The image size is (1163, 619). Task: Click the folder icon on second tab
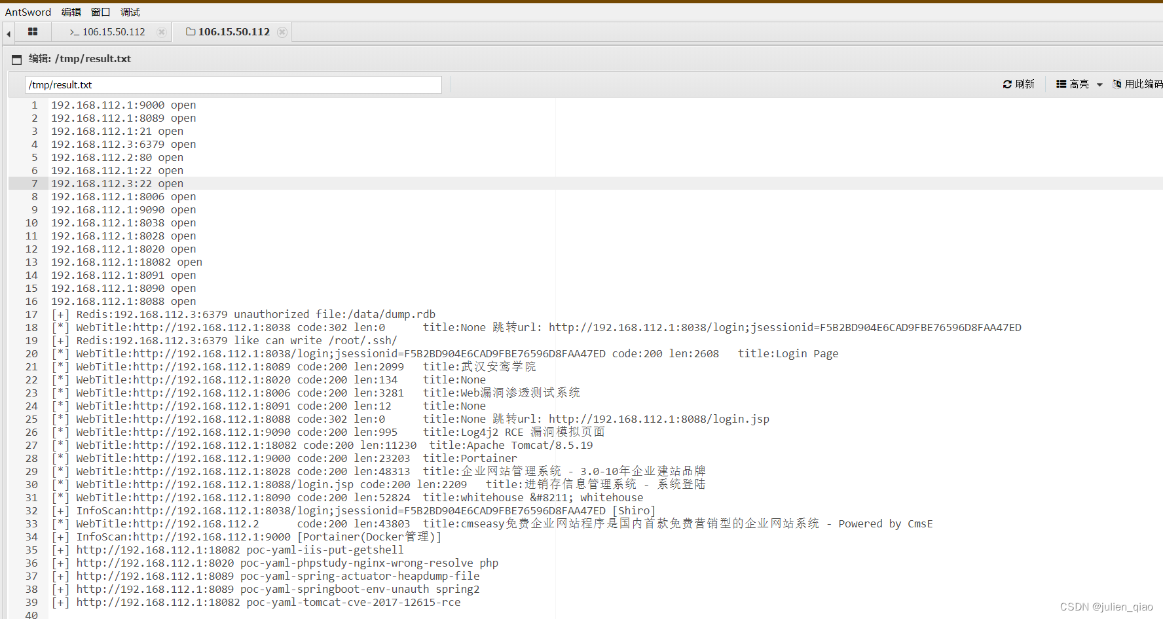[191, 31]
